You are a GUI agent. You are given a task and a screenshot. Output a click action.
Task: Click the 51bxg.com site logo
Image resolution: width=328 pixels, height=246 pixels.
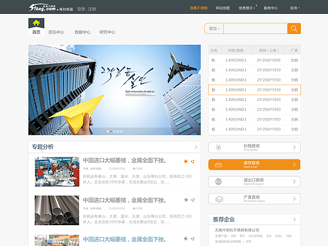point(42,8)
